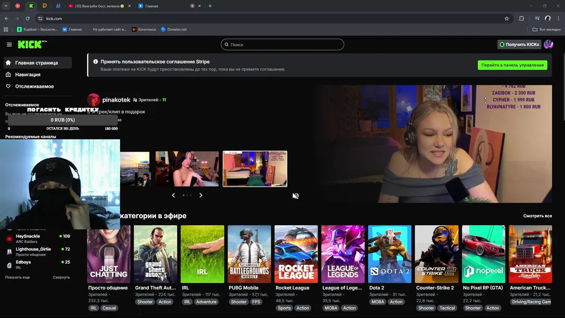
Task: Open the Dota 2 category cover
Action: [x=390, y=254]
